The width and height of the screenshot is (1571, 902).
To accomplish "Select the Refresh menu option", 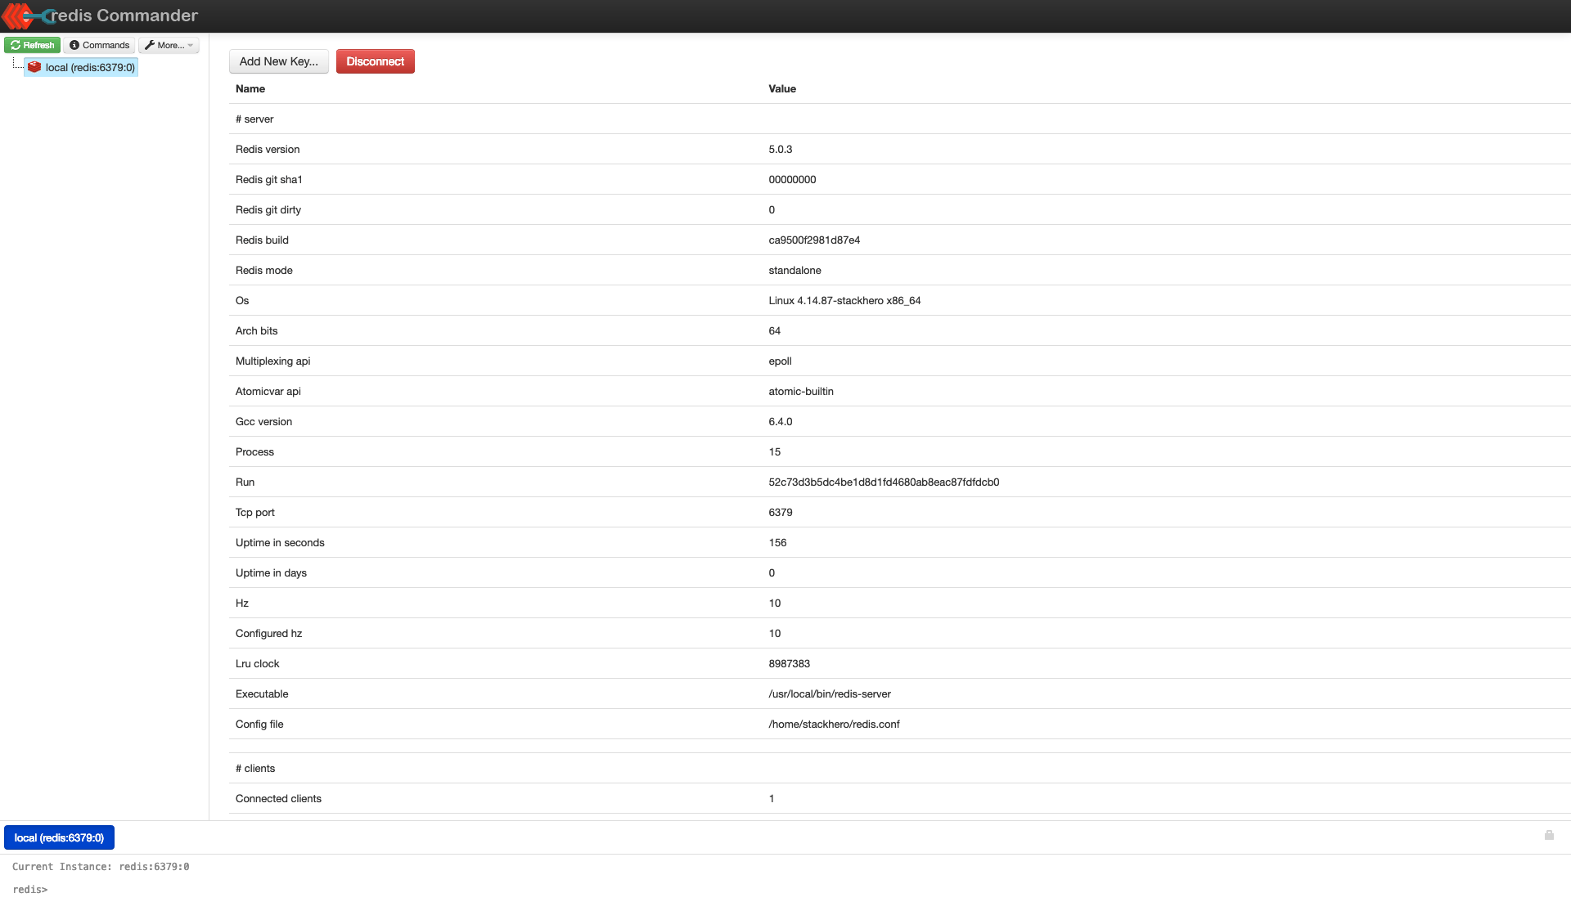I will (31, 45).
